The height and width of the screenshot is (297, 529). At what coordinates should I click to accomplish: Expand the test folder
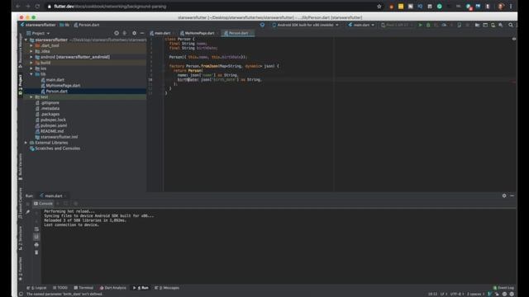pyautogui.click(x=31, y=97)
